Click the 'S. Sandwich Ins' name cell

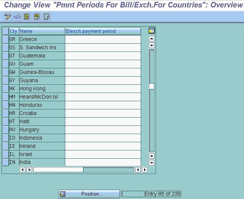(42, 47)
